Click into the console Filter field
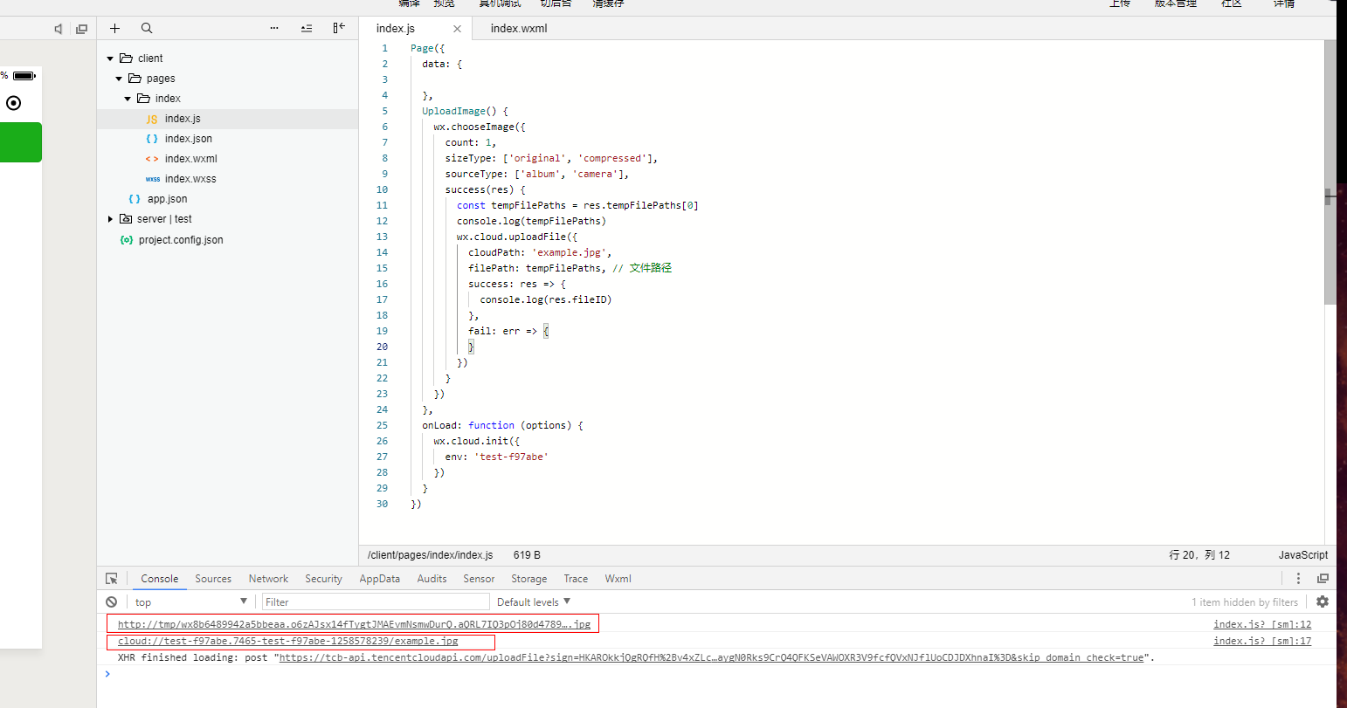This screenshot has height=708, width=1347. coord(376,602)
